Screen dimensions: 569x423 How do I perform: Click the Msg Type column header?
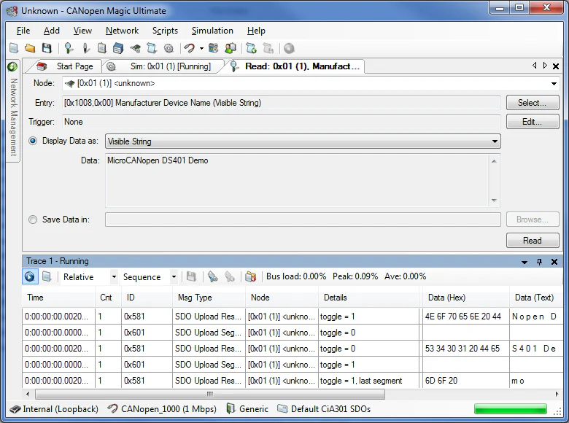(209, 298)
